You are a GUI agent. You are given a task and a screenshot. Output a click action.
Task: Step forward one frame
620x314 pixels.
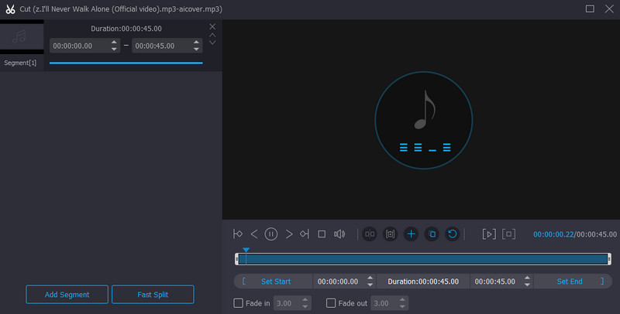tap(289, 234)
